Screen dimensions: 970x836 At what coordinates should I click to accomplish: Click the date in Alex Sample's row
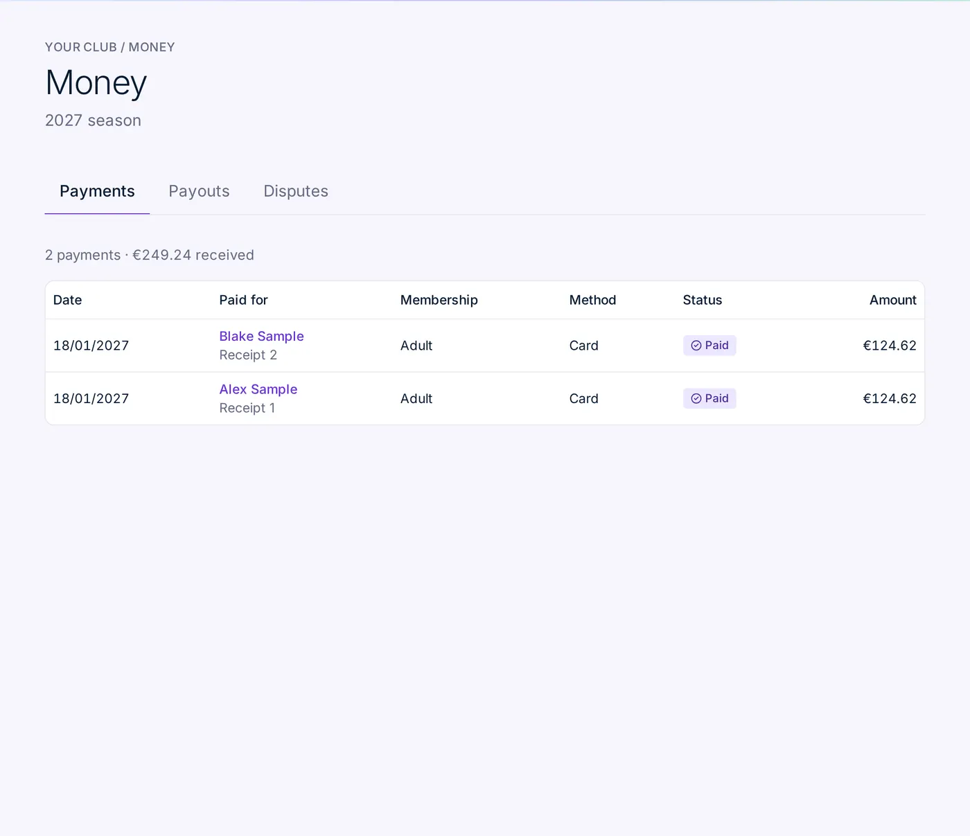point(91,398)
